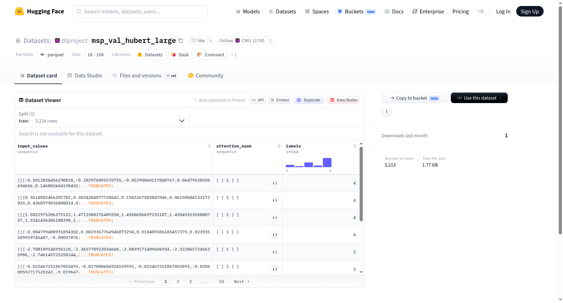Viewport: 563px width, 303px height.
Task: Open Enterprise in the top navigation
Action: pyautogui.click(x=428, y=11)
